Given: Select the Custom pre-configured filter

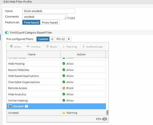Looking at the screenshot, I should click(x=43, y=39).
